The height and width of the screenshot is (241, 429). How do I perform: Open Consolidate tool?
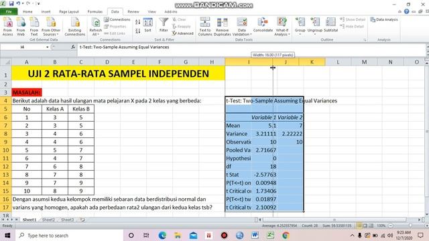click(263, 25)
